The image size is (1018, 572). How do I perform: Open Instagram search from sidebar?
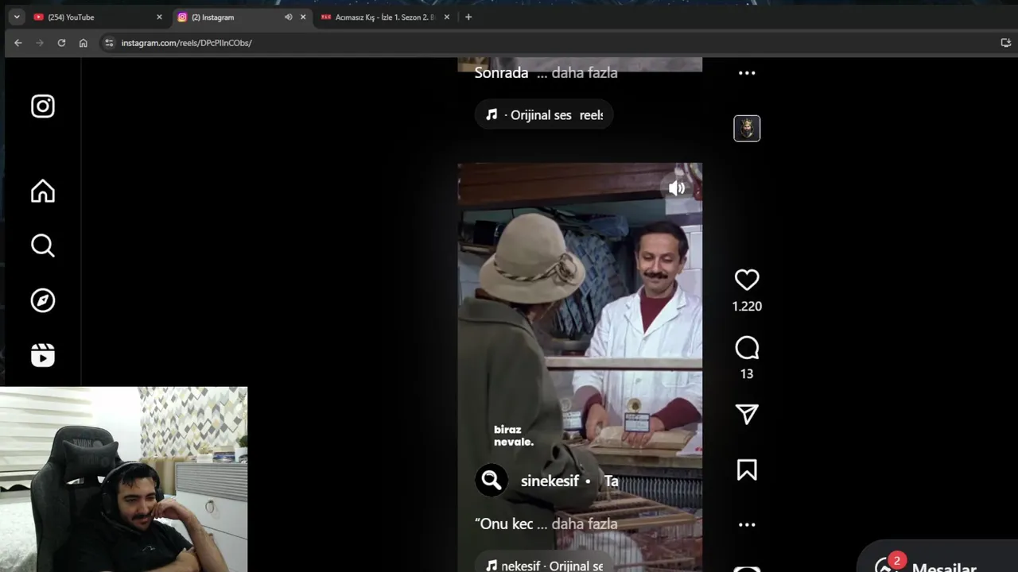tap(43, 246)
